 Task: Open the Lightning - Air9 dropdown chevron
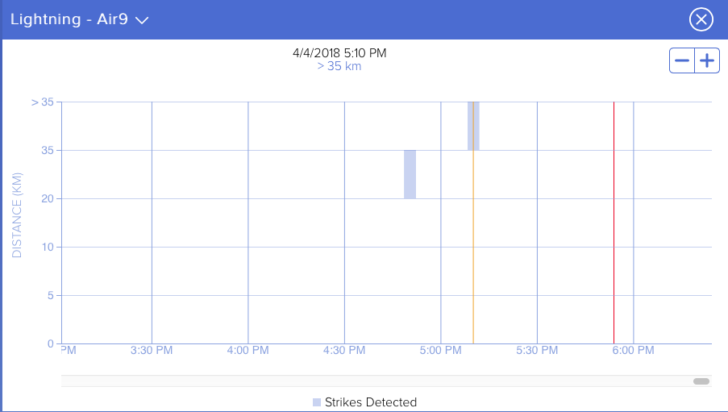point(143,20)
